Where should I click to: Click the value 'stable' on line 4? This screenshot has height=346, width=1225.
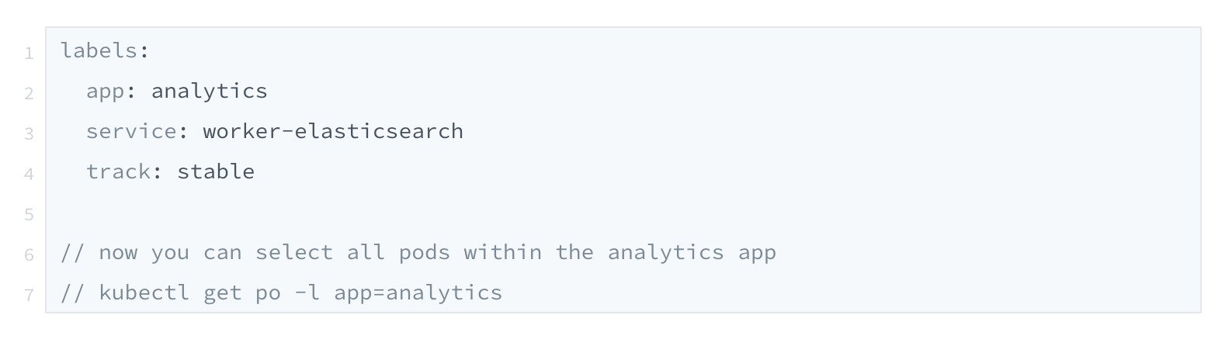pyautogui.click(x=216, y=171)
